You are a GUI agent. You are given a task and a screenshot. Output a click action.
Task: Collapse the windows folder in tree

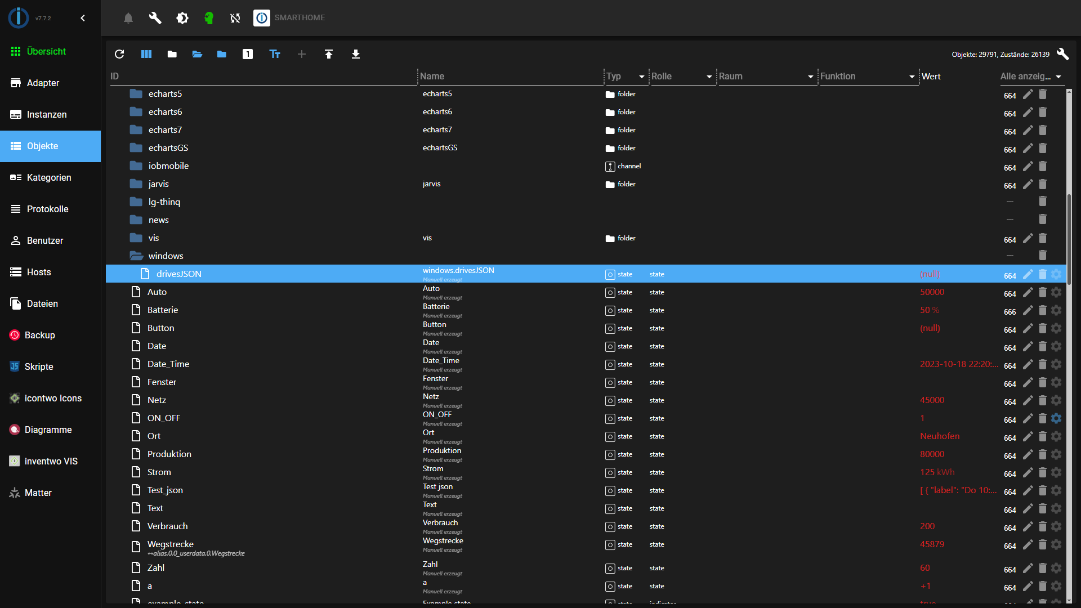coord(136,256)
